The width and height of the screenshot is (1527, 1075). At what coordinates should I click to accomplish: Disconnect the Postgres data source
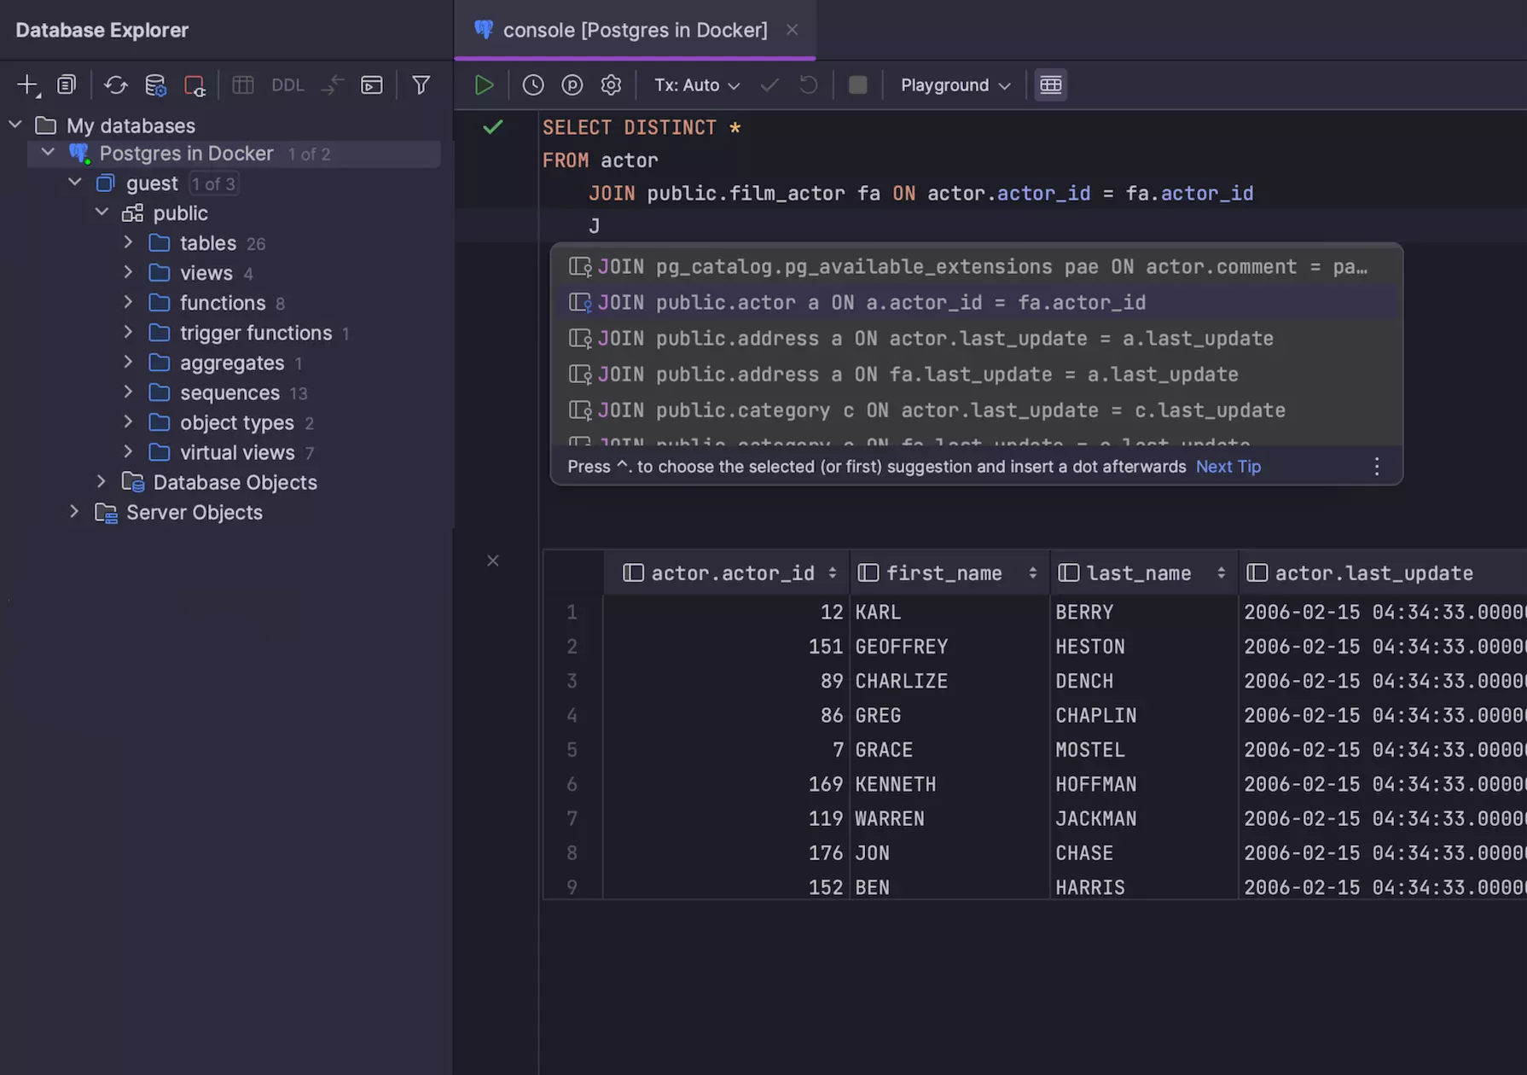[195, 84]
